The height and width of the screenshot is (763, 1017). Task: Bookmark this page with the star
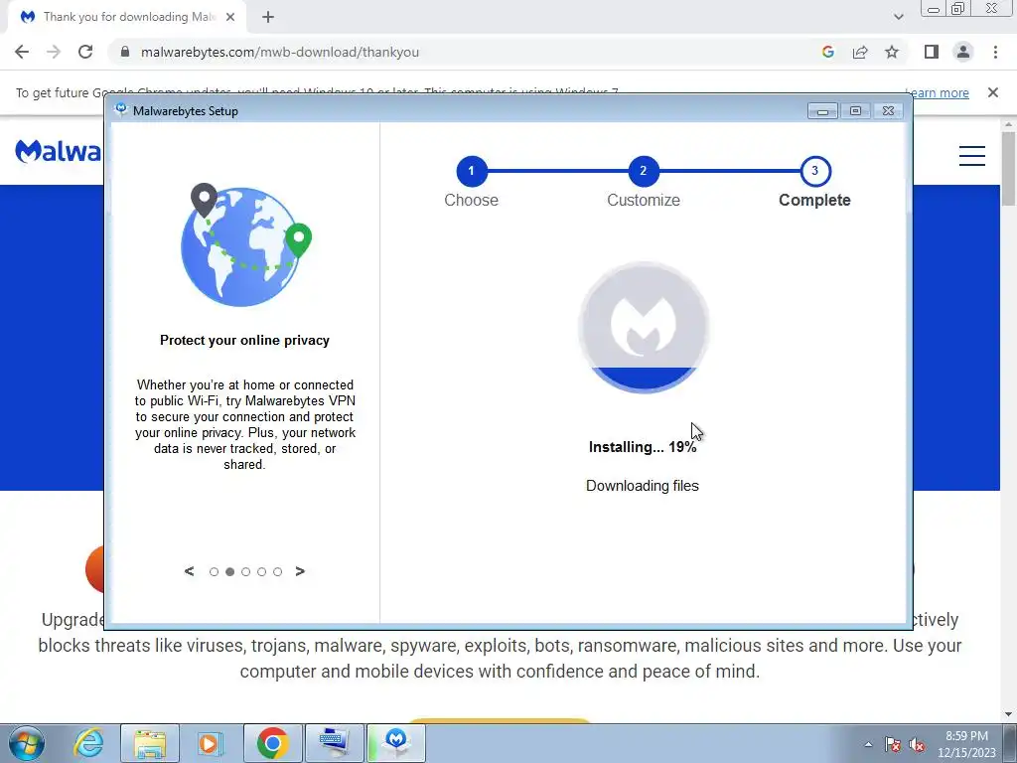892,52
